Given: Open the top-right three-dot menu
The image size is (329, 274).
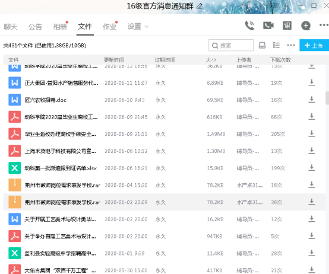Looking at the screenshot, I should pos(324,25).
